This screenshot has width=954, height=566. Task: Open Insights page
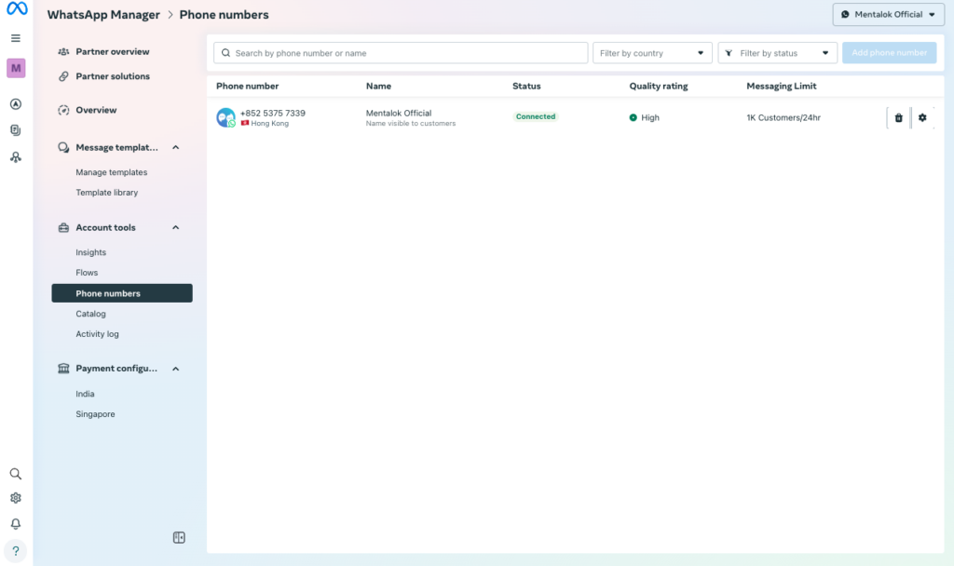click(90, 252)
